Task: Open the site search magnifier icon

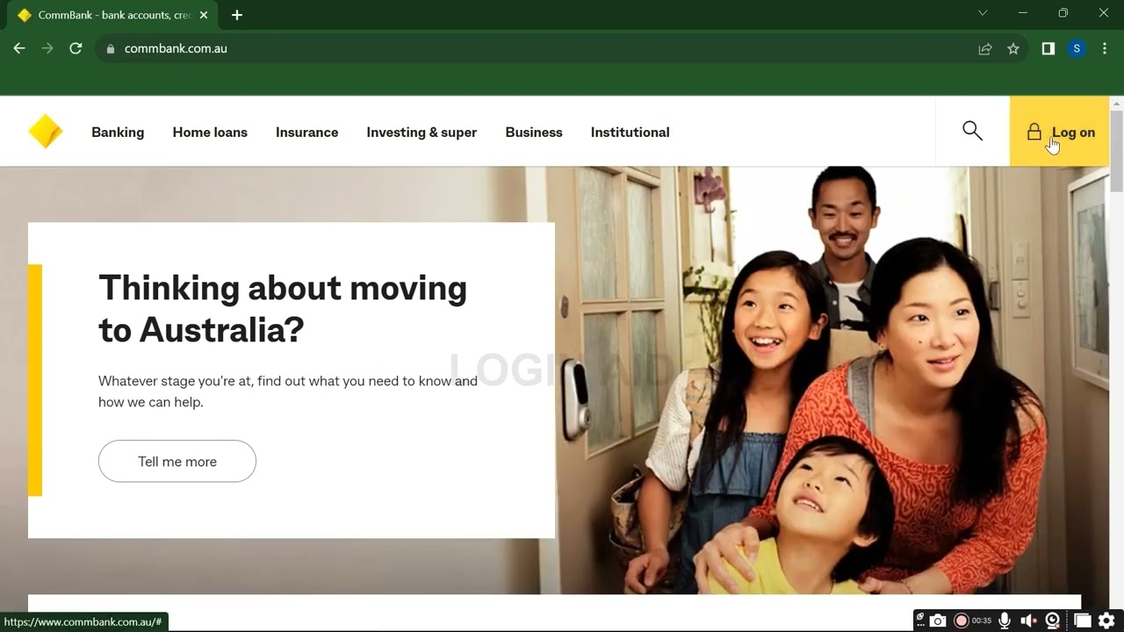Action: tap(972, 131)
